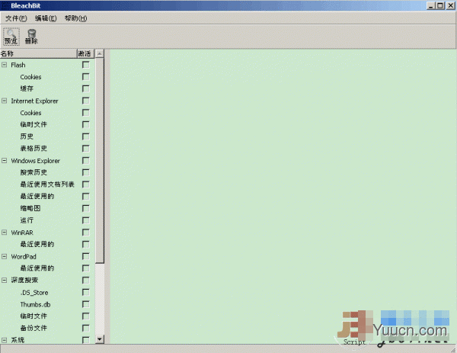Select the WordPad tree label

pyautogui.click(x=24, y=256)
